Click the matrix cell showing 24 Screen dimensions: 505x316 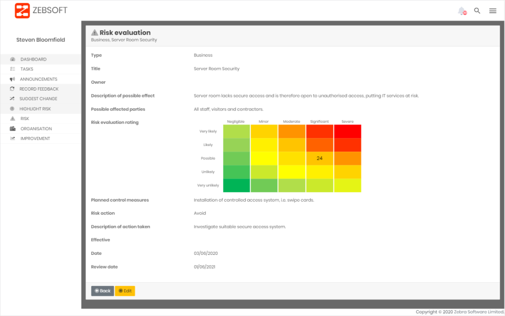(320, 157)
